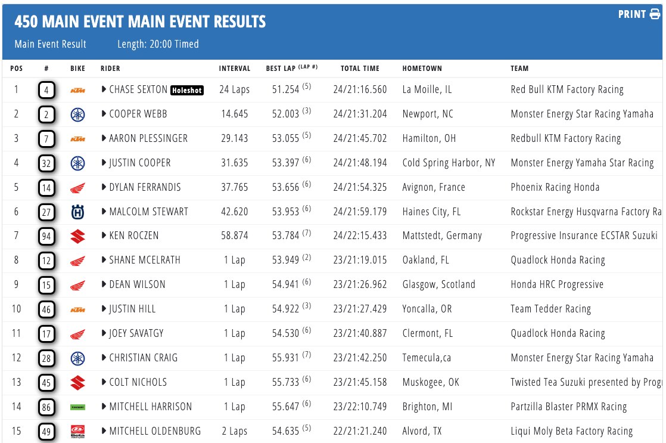Open Justin Cooper rider name link
The image size is (666, 443).
(x=140, y=163)
